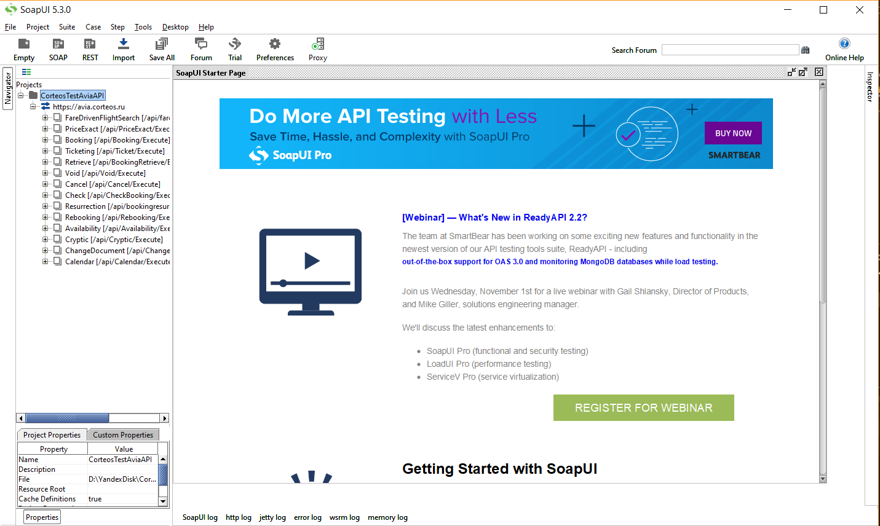
Task: Click the Trial toolbar icon
Action: [235, 44]
